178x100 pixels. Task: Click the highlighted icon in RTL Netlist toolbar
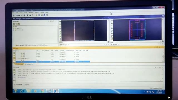coord(19,24)
